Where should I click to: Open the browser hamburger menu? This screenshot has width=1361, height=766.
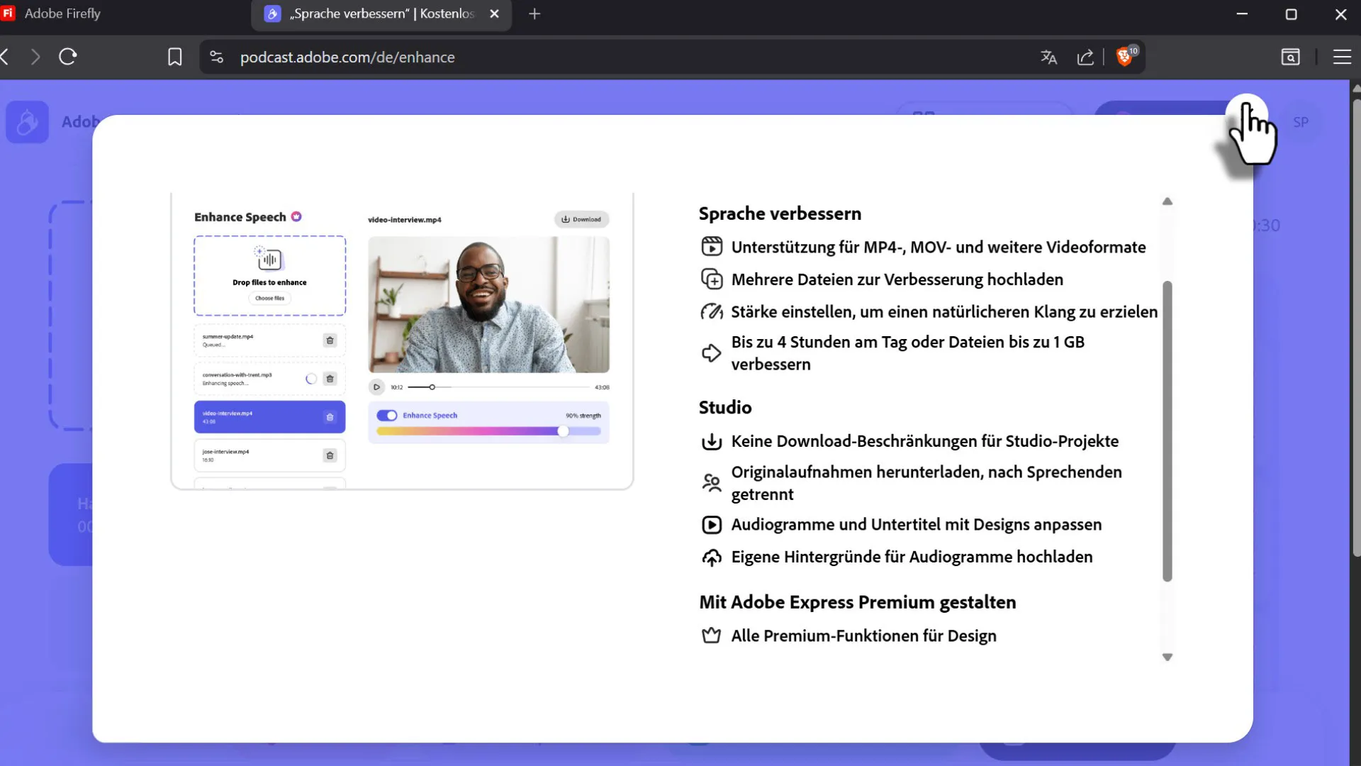coord(1342,57)
